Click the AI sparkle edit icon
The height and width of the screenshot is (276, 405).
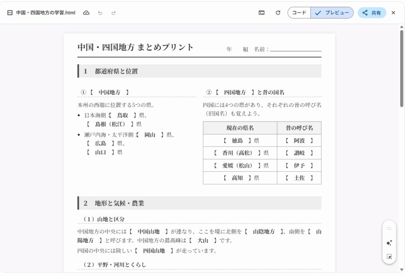tap(389, 242)
